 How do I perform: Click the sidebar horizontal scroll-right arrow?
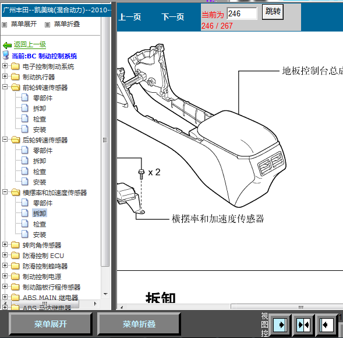click(x=95, y=304)
